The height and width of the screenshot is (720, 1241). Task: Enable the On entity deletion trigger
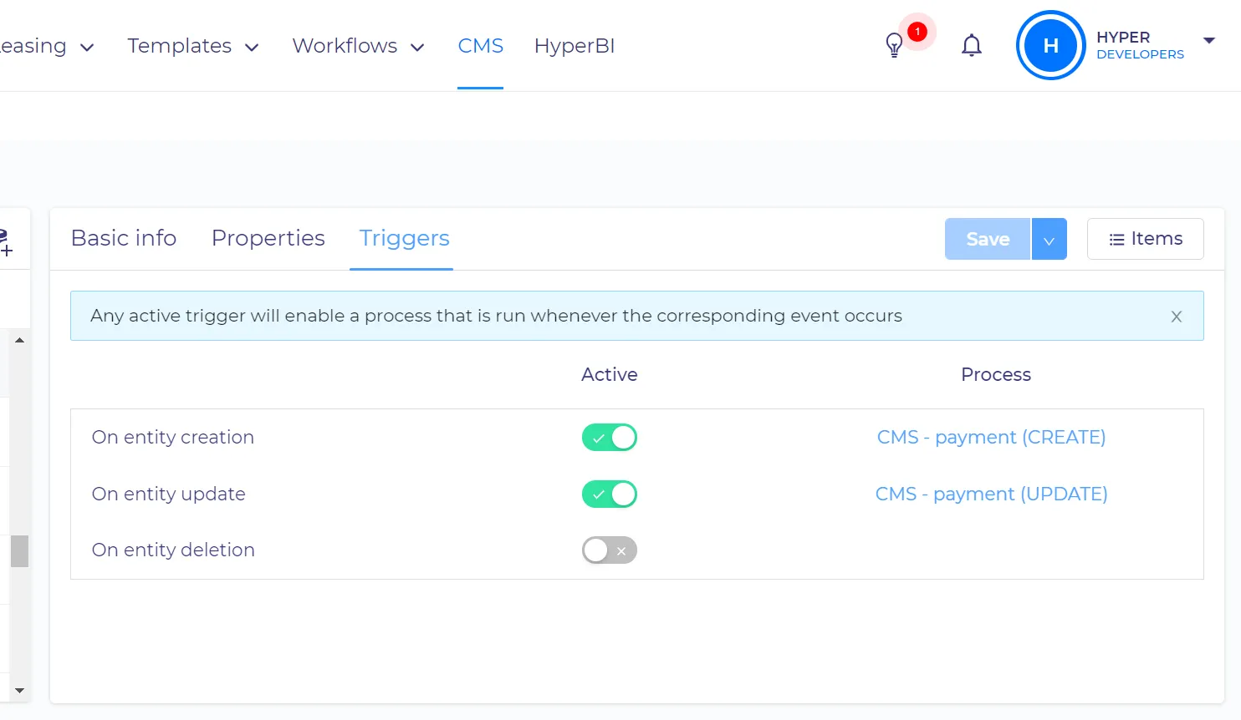pyautogui.click(x=610, y=550)
